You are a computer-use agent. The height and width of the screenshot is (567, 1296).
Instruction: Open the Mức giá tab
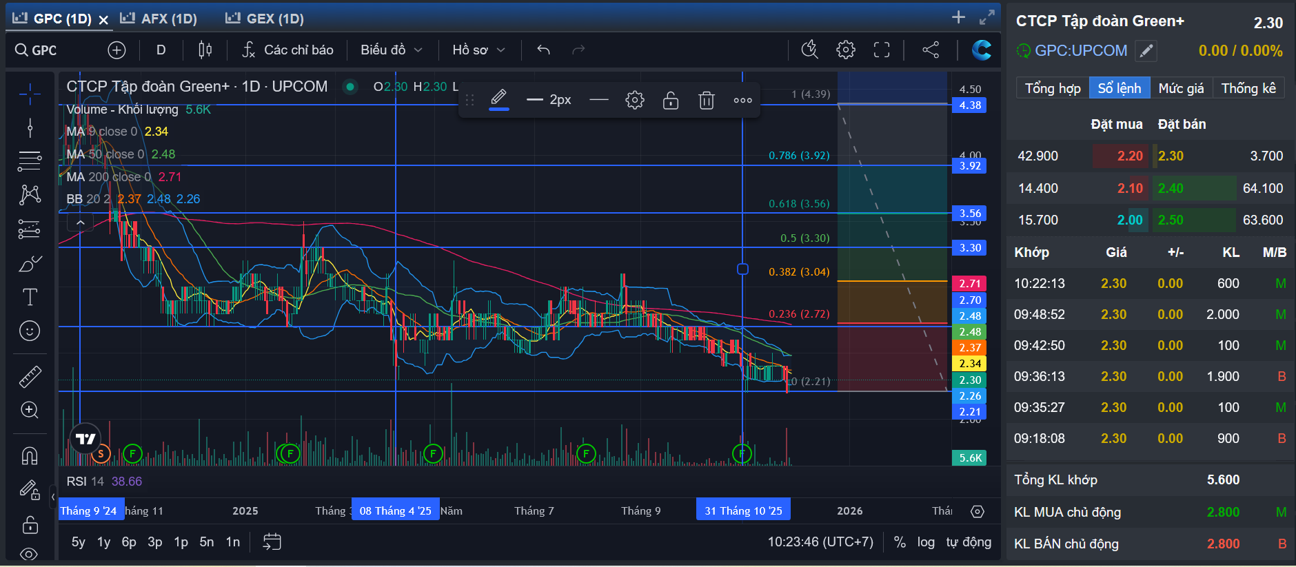[1181, 88]
